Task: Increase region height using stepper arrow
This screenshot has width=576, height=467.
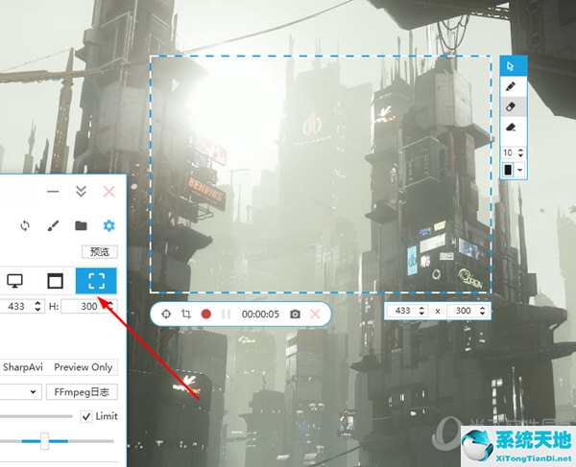Action: [482, 308]
